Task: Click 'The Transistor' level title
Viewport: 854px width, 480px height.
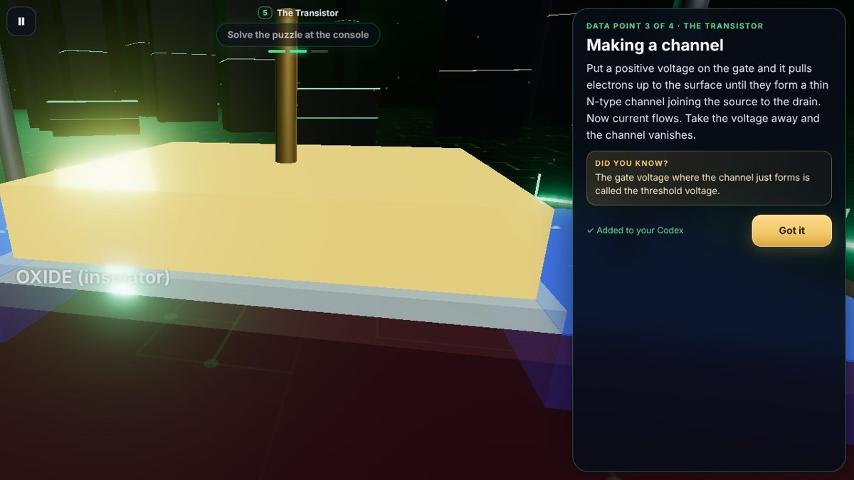Action: (307, 13)
